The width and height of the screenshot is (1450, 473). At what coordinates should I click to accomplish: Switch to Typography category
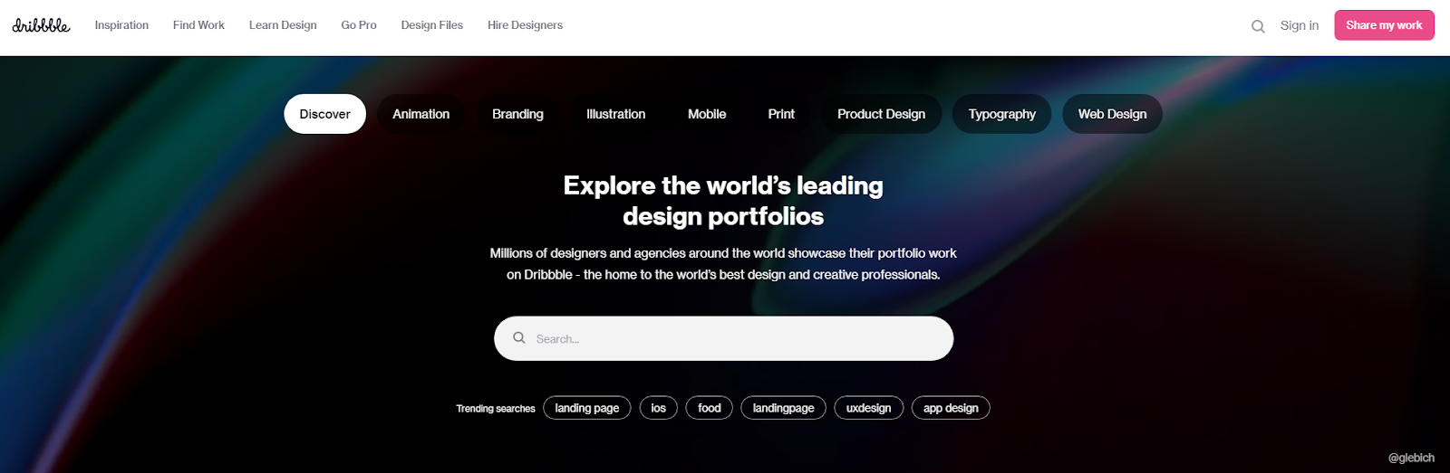coord(1001,114)
